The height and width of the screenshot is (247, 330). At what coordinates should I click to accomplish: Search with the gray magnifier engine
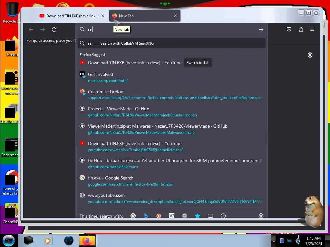click(x=185, y=216)
